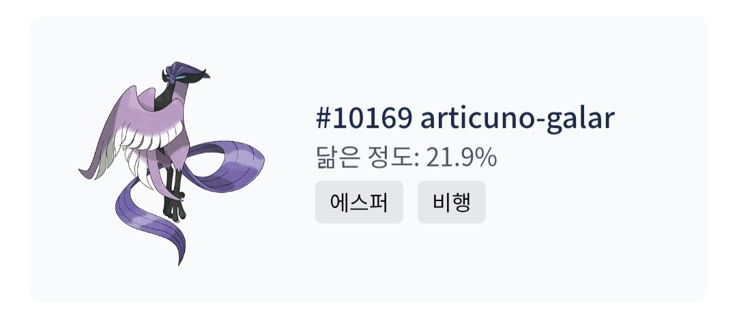The width and height of the screenshot is (737, 315).
Task: Click the 21.9% similarity value
Action: [461, 157]
